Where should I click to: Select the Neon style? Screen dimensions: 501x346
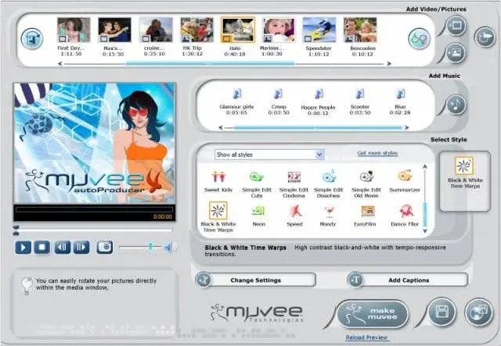coord(258,216)
